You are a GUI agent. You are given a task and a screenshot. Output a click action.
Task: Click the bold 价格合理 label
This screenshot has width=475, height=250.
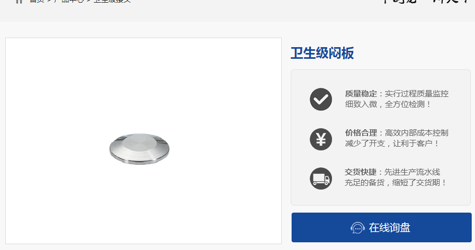(361, 133)
